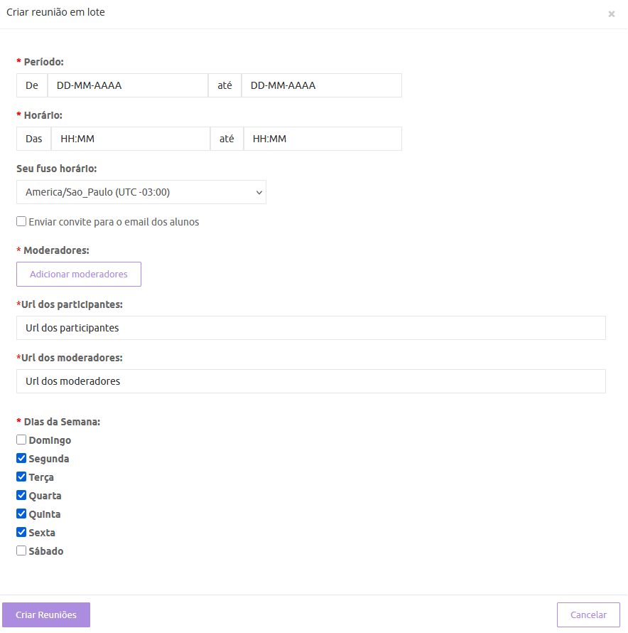Click the Url dos moderadores field
The height and width of the screenshot is (633, 628).
(310, 381)
